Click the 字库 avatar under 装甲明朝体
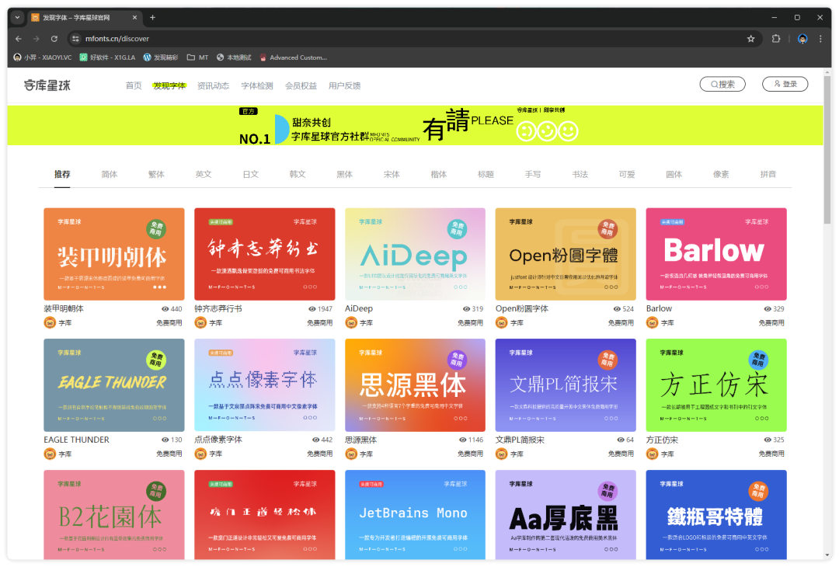Viewport: 839px width, 567px height. point(50,322)
